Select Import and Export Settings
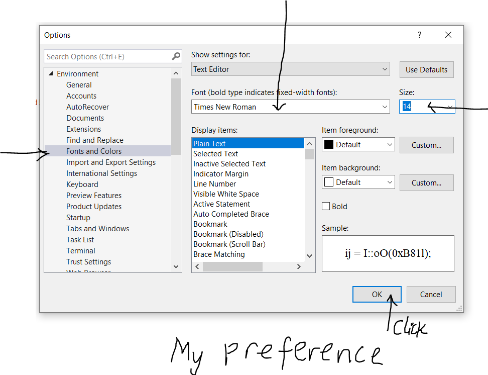 pos(111,162)
